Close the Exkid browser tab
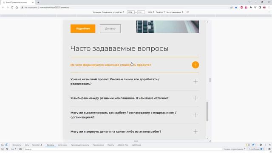 pos(33,3)
